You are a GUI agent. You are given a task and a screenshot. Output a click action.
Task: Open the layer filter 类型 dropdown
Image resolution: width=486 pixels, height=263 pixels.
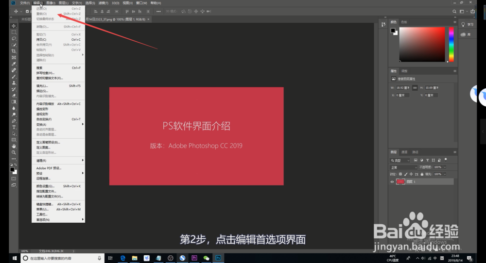click(400, 160)
